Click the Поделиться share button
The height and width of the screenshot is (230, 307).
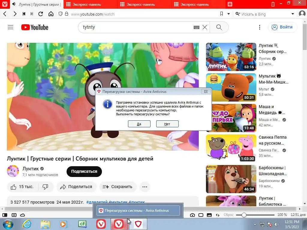(76, 187)
